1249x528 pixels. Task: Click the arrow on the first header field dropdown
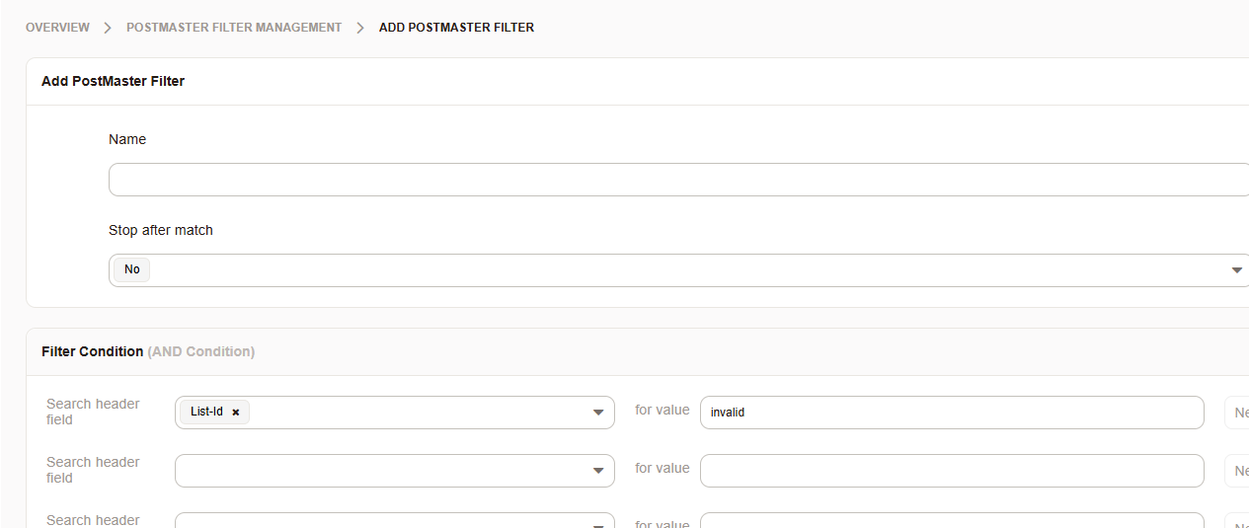coord(597,413)
